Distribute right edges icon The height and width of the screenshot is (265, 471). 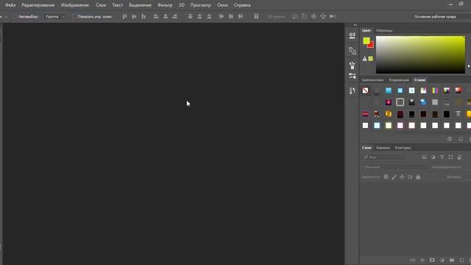(x=241, y=16)
